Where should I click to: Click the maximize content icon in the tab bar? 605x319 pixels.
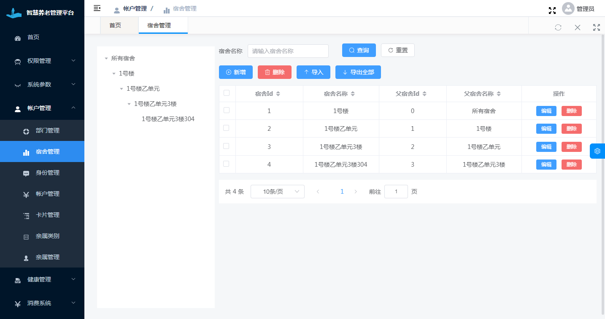point(597,27)
